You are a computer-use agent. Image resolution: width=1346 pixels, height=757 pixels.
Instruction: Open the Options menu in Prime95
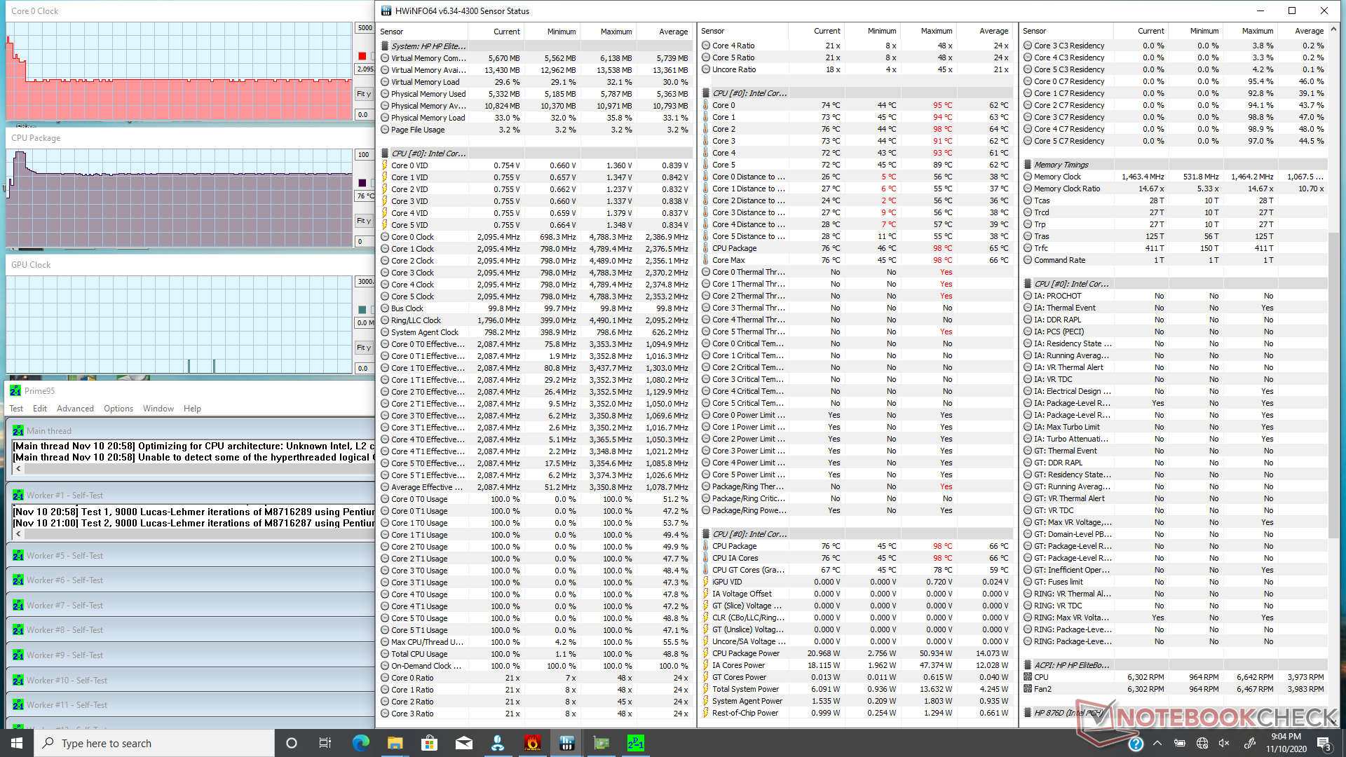[x=118, y=409]
